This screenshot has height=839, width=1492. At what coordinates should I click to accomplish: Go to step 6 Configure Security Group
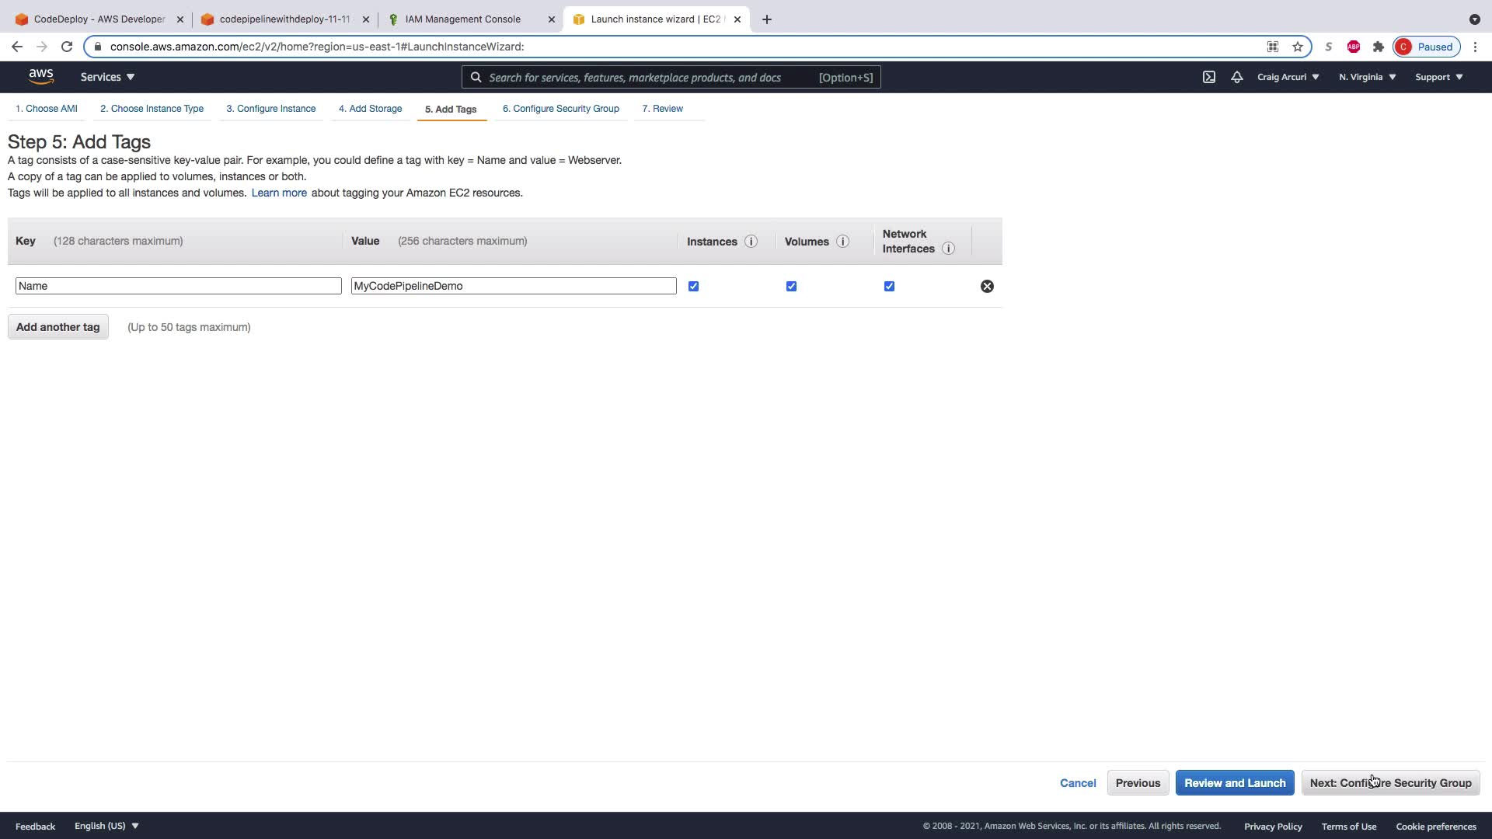coord(560,109)
